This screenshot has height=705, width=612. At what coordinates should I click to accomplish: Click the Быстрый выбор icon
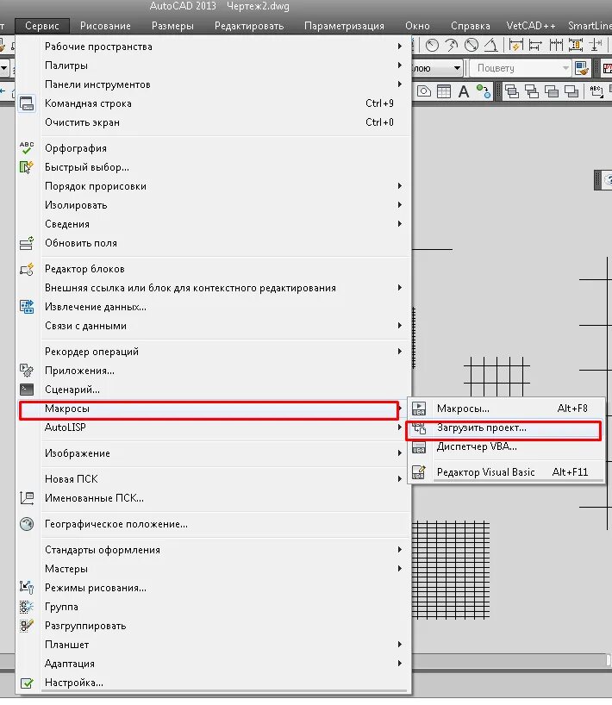coord(27,167)
